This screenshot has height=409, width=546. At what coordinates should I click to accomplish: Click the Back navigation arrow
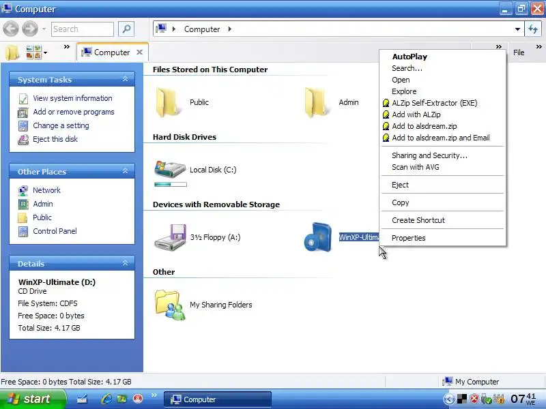pyautogui.click(x=11, y=29)
